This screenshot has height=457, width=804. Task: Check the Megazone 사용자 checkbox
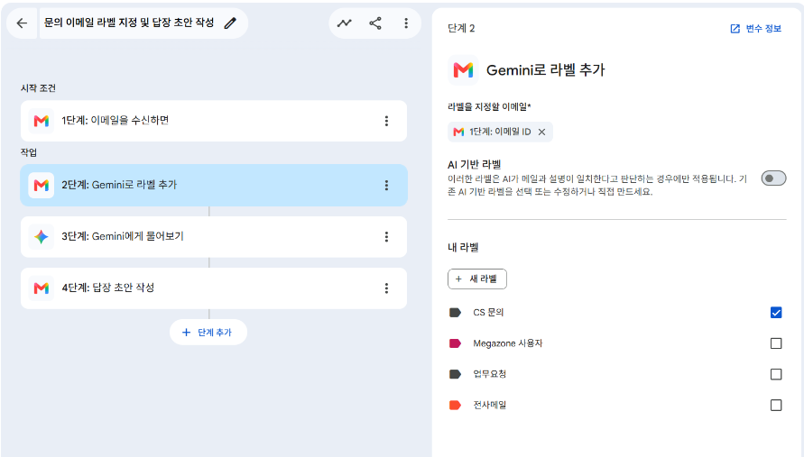click(x=776, y=343)
